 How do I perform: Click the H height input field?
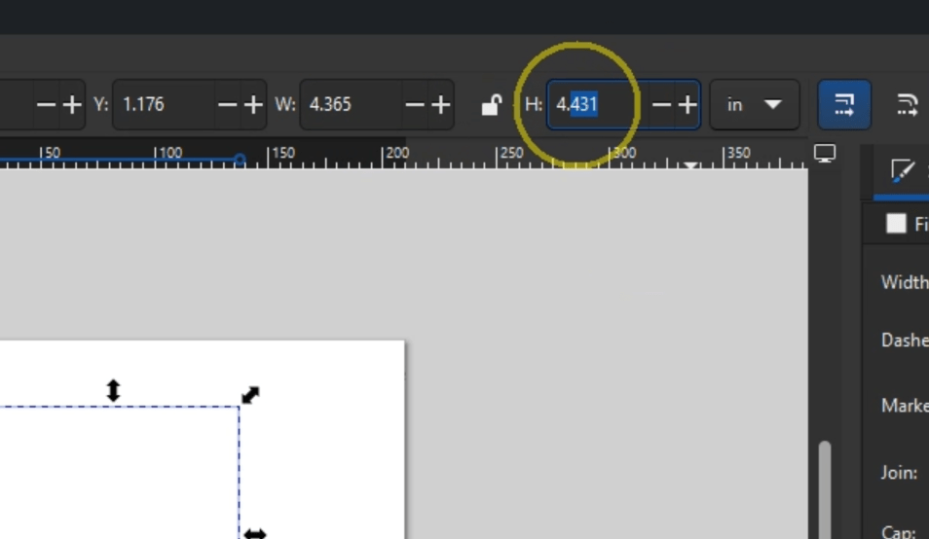point(594,104)
